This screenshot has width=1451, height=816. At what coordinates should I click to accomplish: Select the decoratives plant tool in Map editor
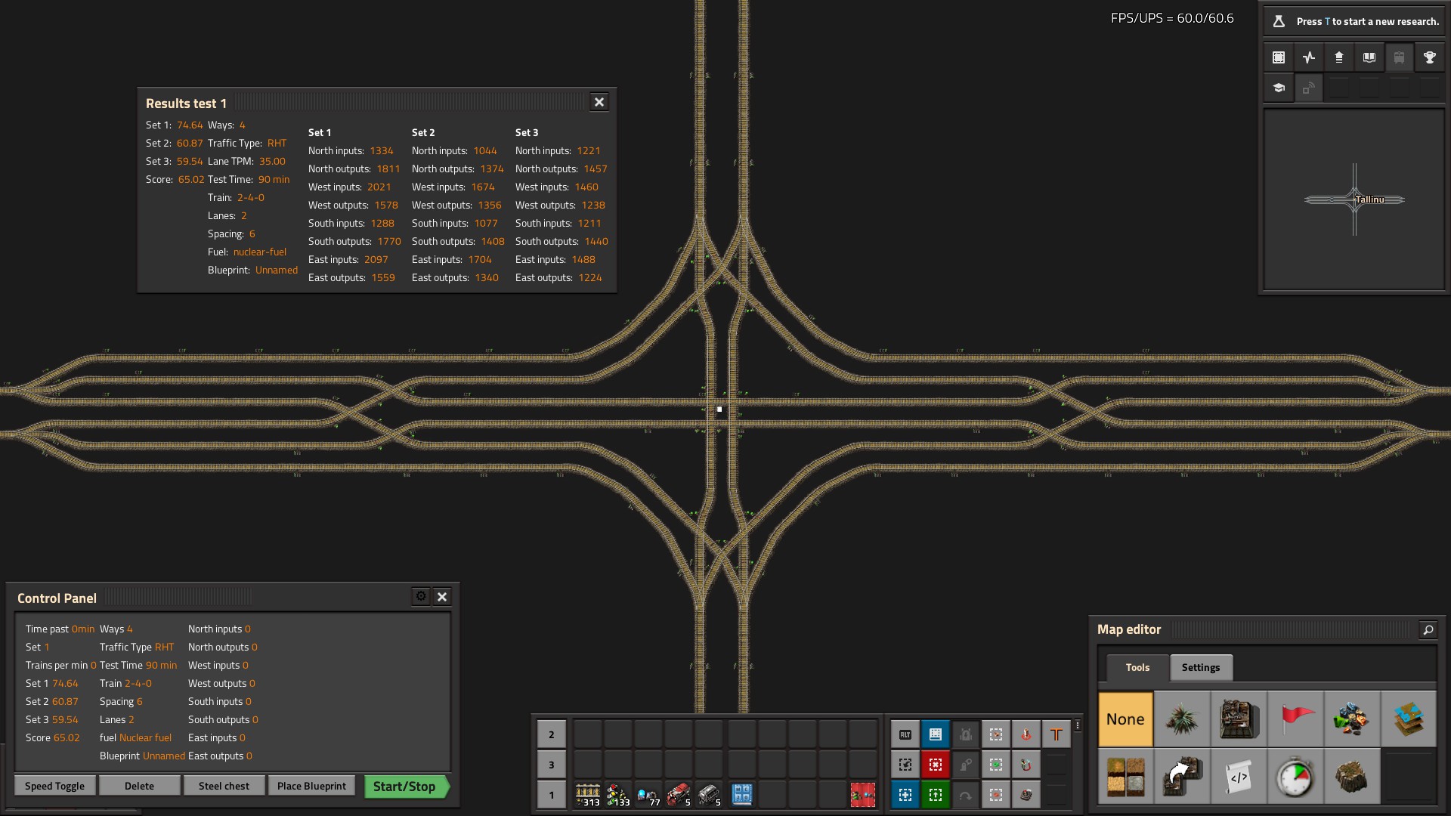pos(1182,719)
